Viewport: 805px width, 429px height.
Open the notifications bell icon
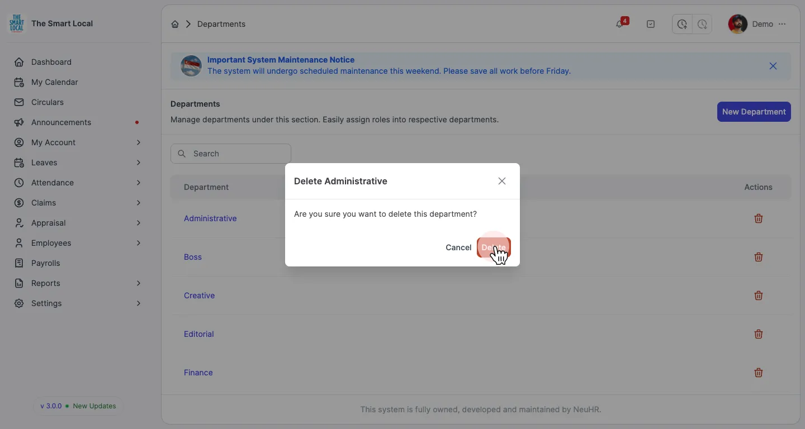pos(619,24)
